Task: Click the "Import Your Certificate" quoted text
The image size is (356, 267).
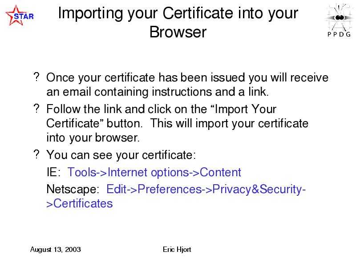Action: coord(162,116)
